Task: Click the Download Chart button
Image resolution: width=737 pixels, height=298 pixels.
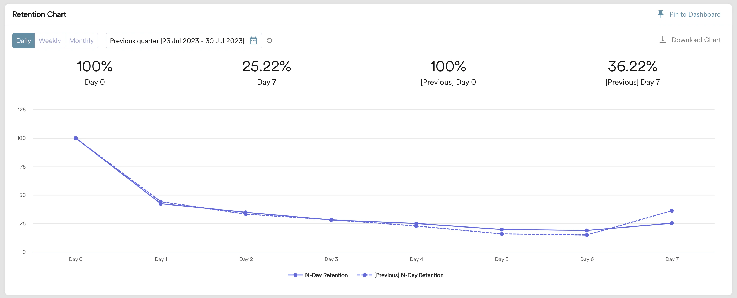Action: point(696,40)
